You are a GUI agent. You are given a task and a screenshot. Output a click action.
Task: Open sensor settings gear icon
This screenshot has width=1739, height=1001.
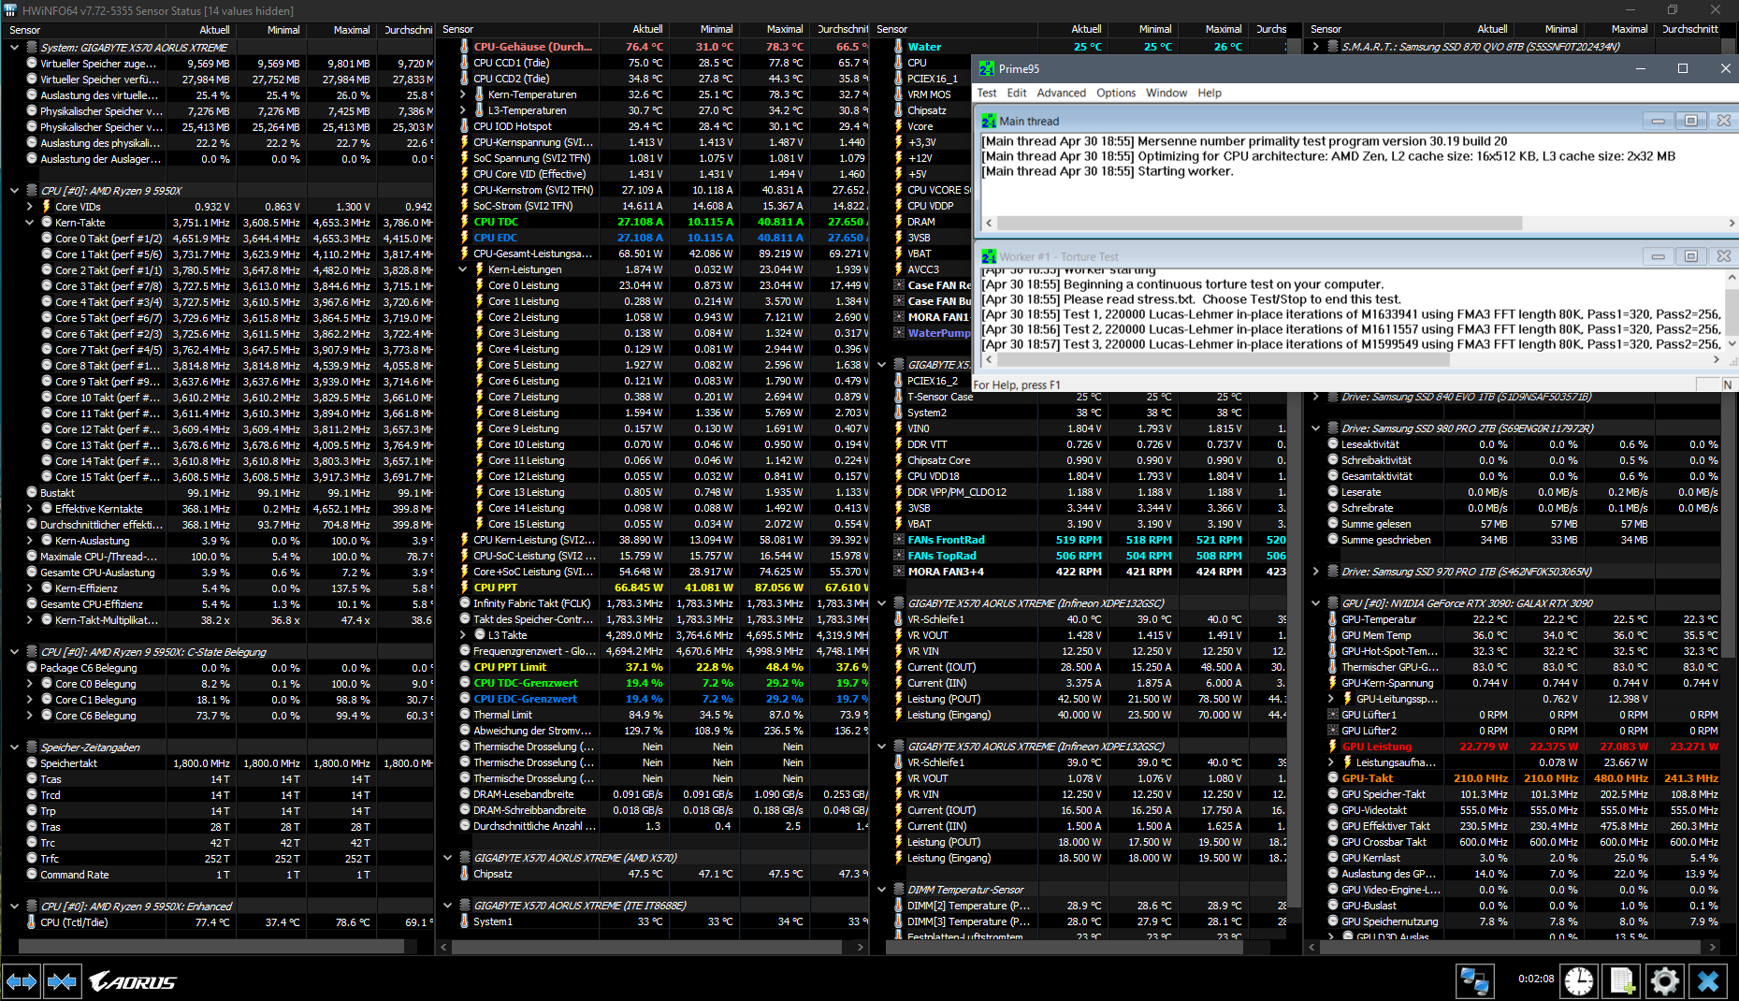pyautogui.click(x=1665, y=981)
